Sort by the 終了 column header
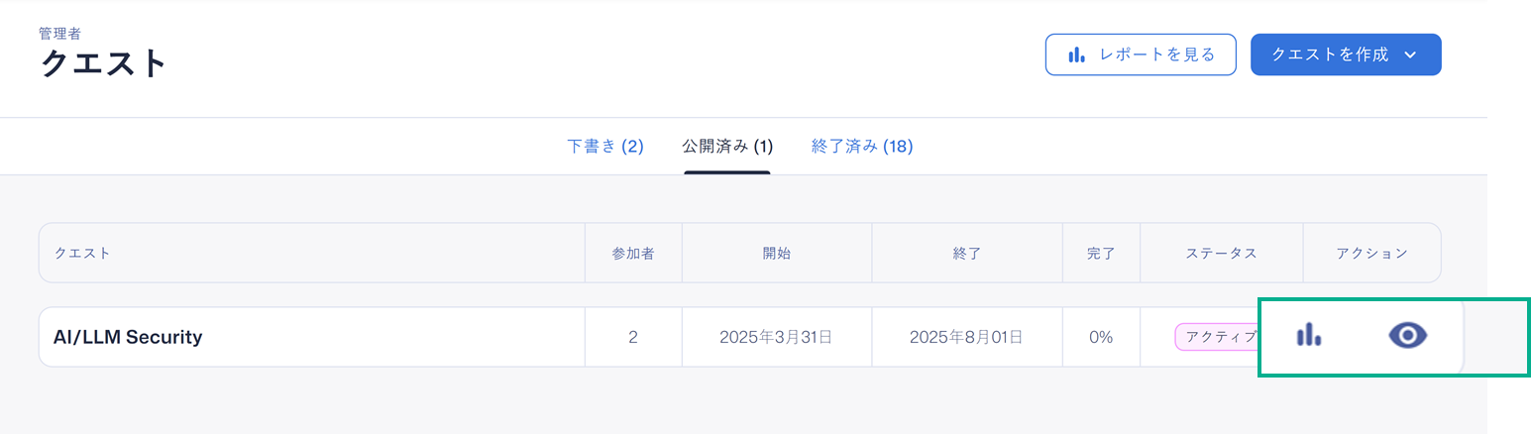The image size is (1531, 434). [966, 253]
